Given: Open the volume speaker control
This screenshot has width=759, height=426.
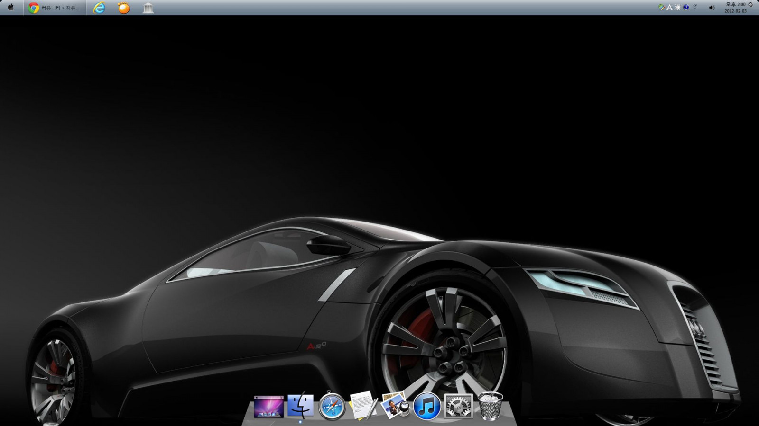Looking at the screenshot, I should pyautogui.click(x=712, y=8).
